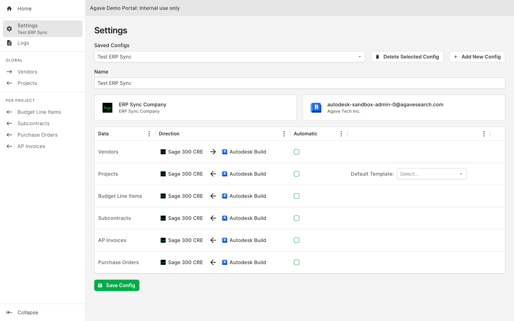This screenshot has height=321, width=514.
Task: Click the arrow icon beside Budget Line Items in the sidebar
Action: (9, 112)
